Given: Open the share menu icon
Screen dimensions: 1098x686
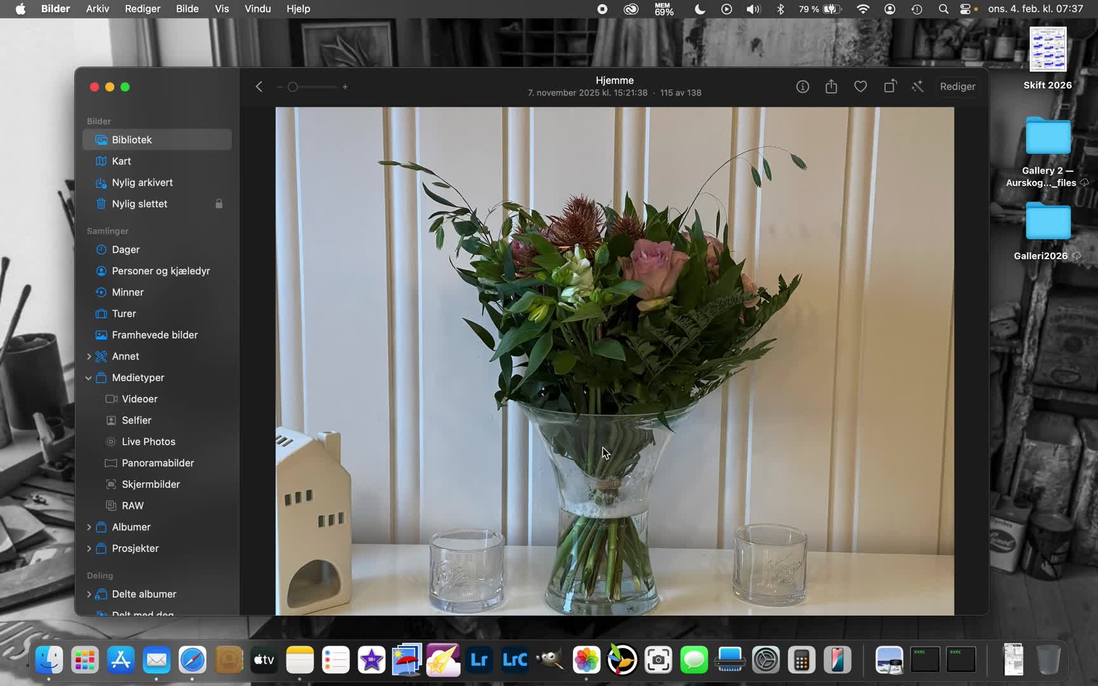Looking at the screenshot, I should pos(831,86).
